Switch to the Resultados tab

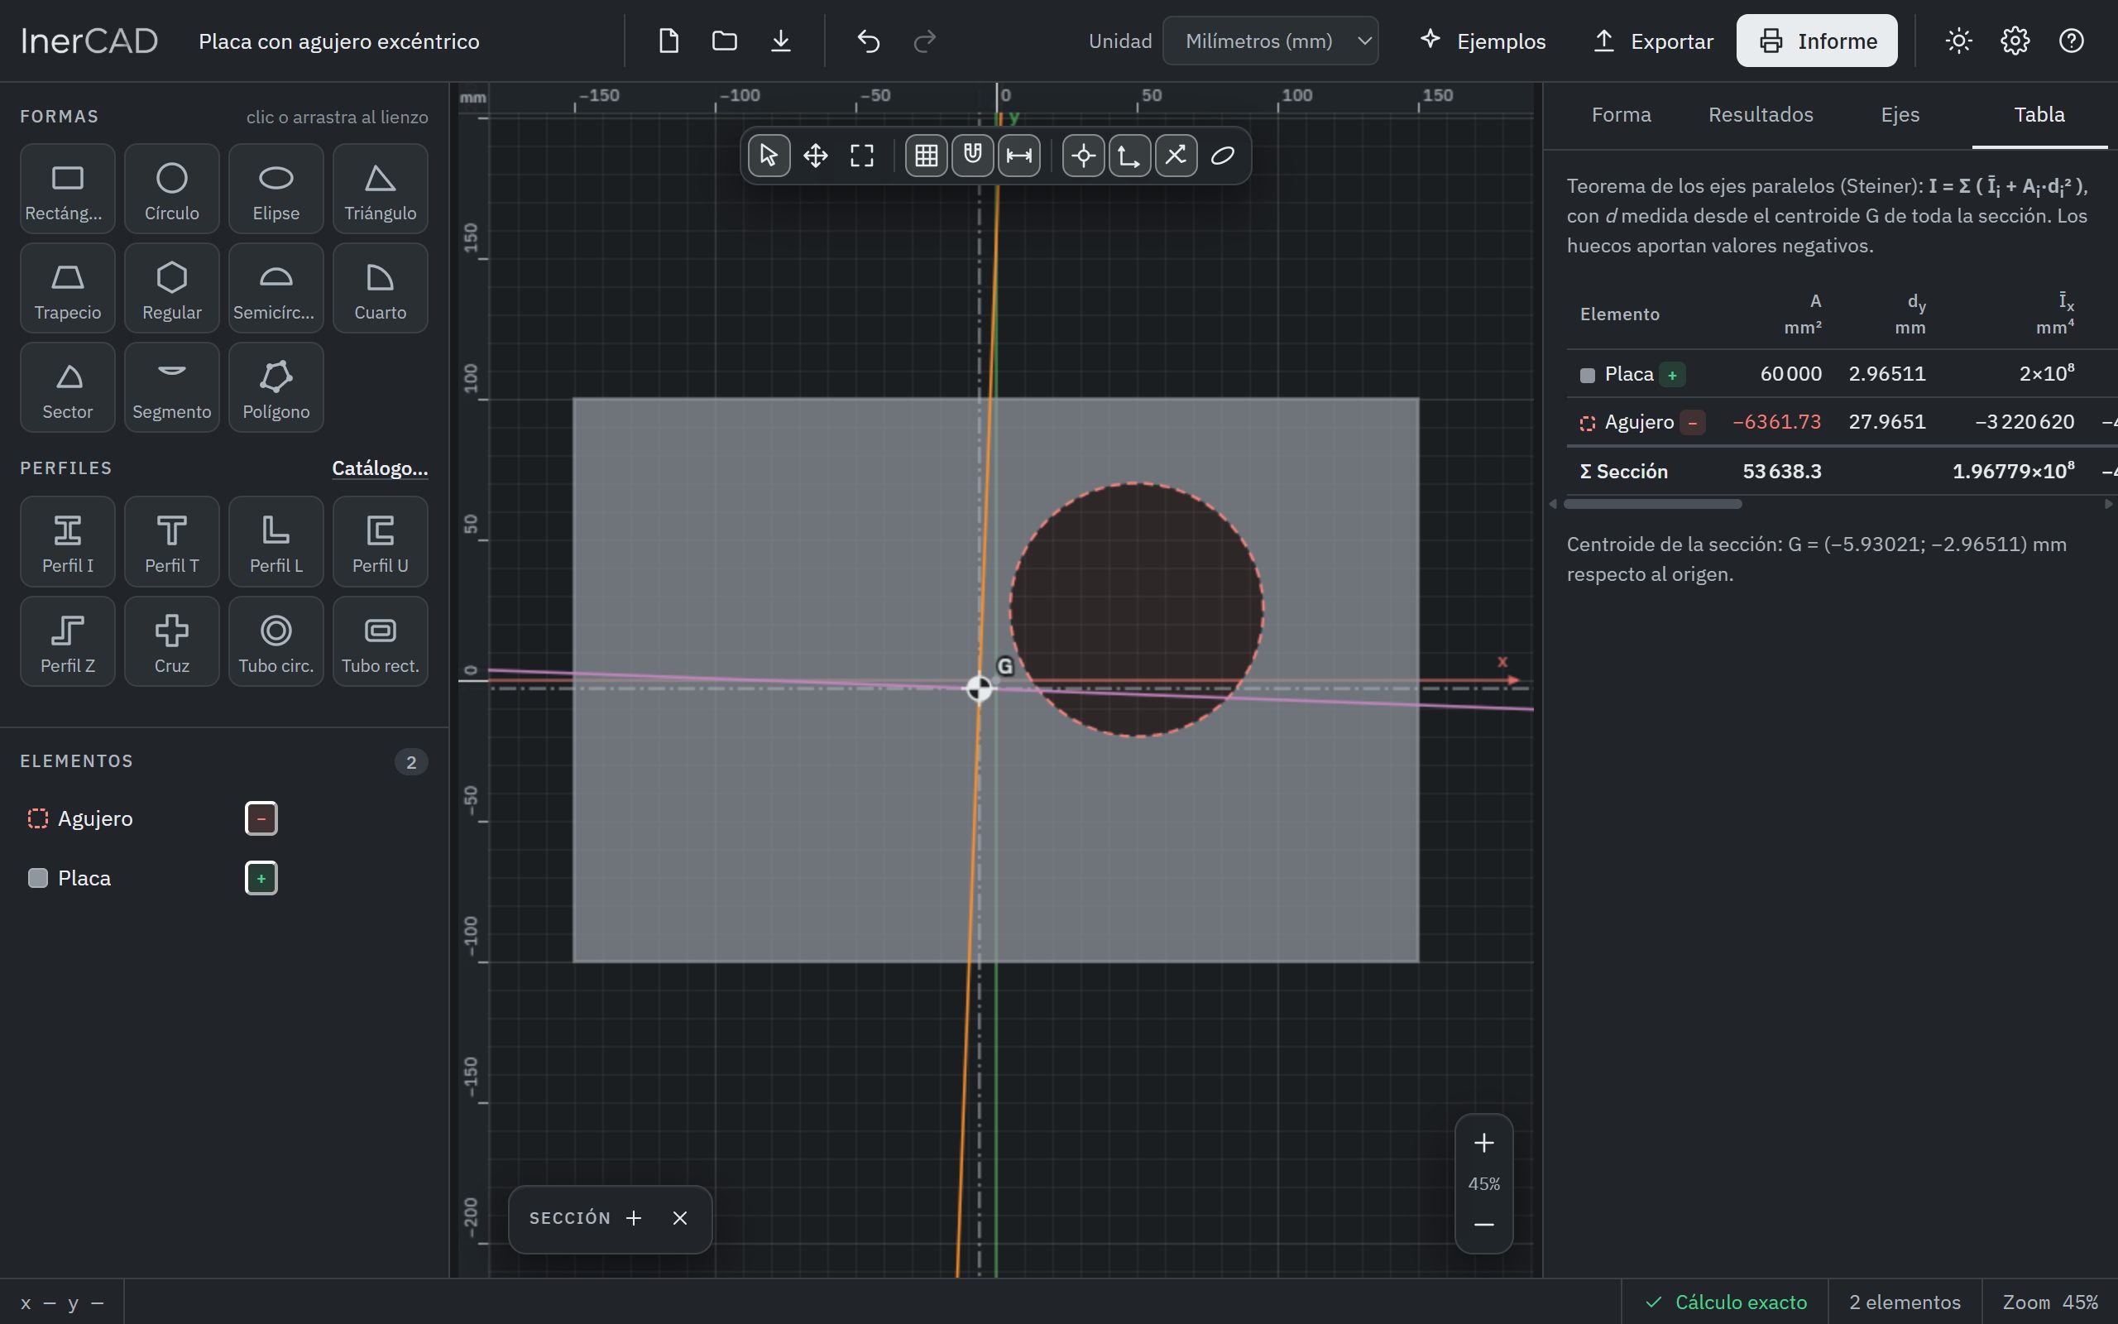pos(1761,115)
